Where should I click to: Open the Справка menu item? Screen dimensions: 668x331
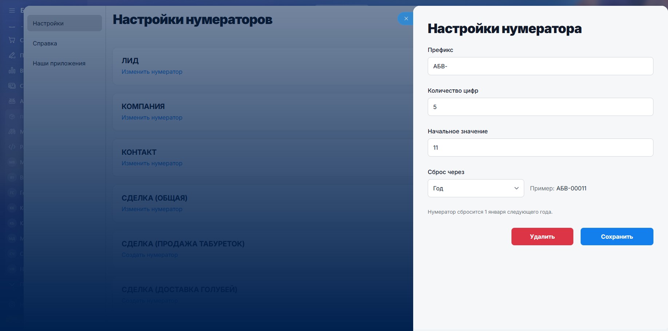[45, 43]
